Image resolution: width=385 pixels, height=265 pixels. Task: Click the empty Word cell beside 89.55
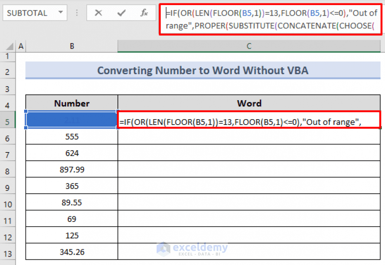[x=249, y=202]
